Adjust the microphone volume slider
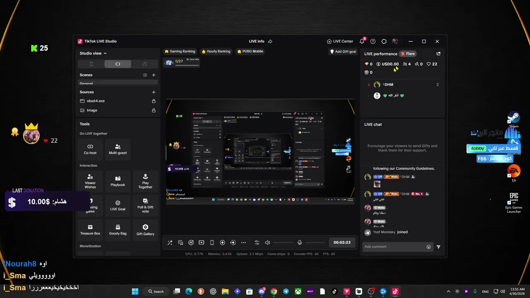530x298 pixels. (x=315, y=243)
